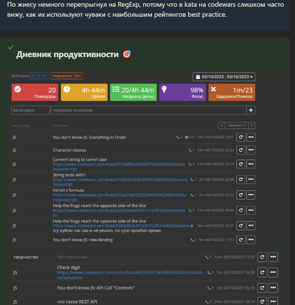Click the КАТЕГОРИЯ column header

pyautogui.click(x=21, y=126)
